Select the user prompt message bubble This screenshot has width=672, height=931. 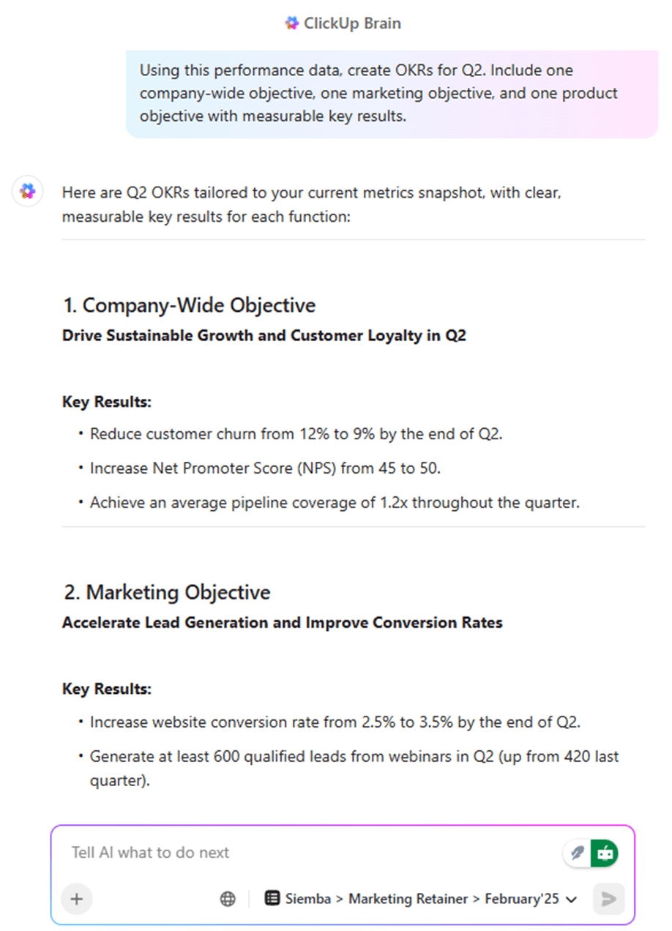coord(392,93)
